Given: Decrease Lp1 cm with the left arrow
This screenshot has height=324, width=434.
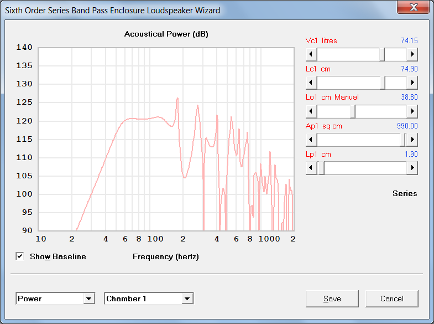Looking at the screenshot, I should click(311, 168).
